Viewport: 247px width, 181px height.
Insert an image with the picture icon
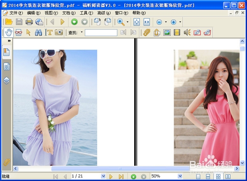167,32
